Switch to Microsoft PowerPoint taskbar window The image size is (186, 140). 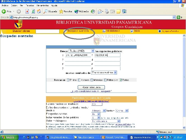point(114,137)
